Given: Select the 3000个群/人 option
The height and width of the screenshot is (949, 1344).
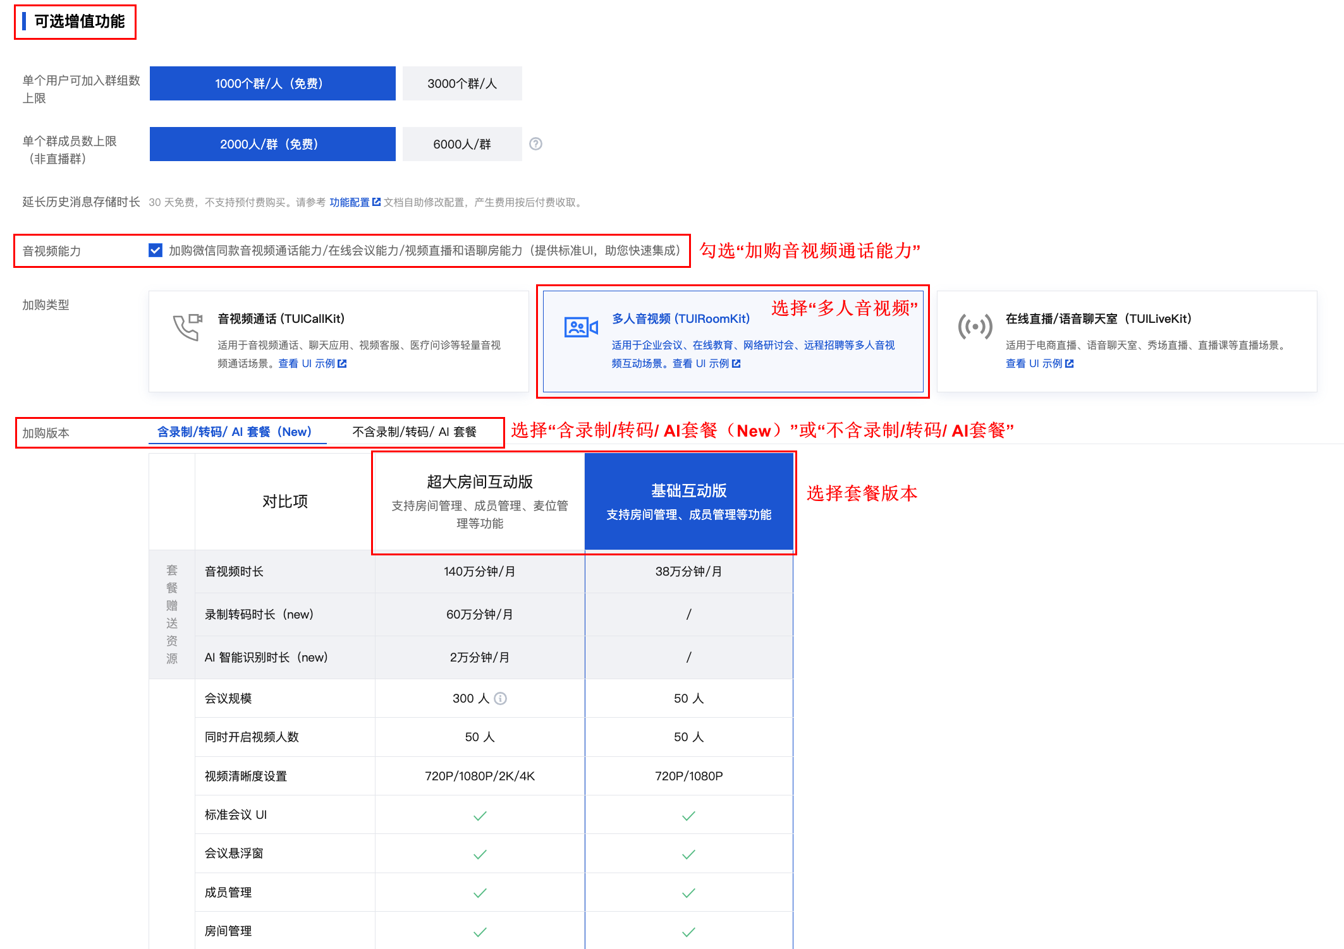Looking at the screenshot, I should [462, 83].
